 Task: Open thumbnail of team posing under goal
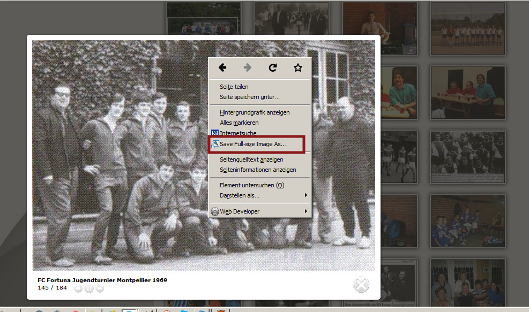coord(204,18)
